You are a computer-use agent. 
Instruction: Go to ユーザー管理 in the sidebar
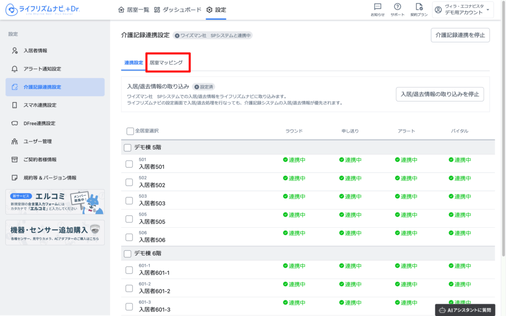pos(38,141)
